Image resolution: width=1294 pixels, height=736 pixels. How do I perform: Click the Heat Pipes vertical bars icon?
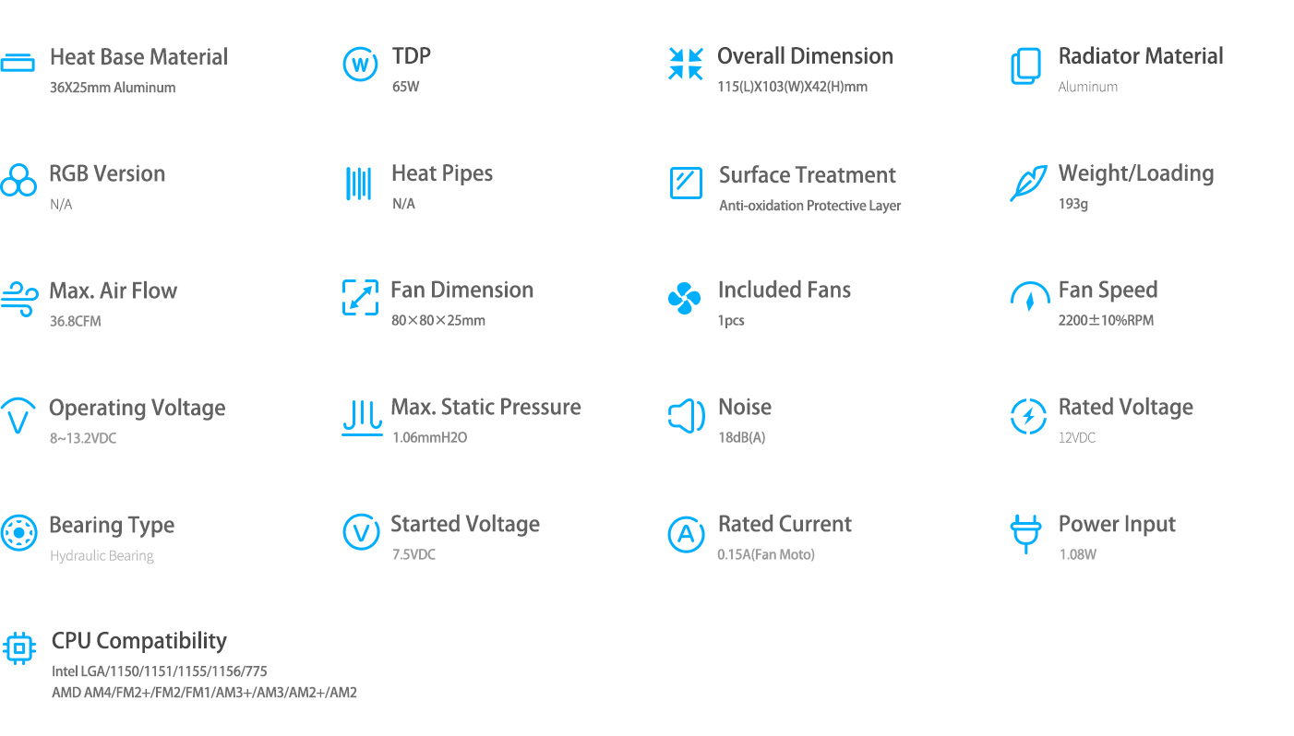359,183
